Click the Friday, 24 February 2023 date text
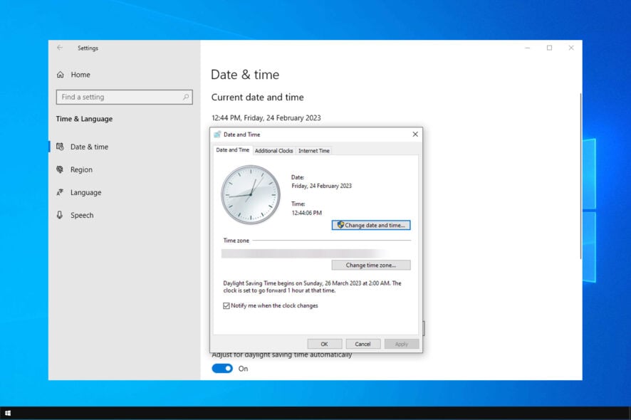The height and width of the screenshot is (420, 631). tap(321, 186)
